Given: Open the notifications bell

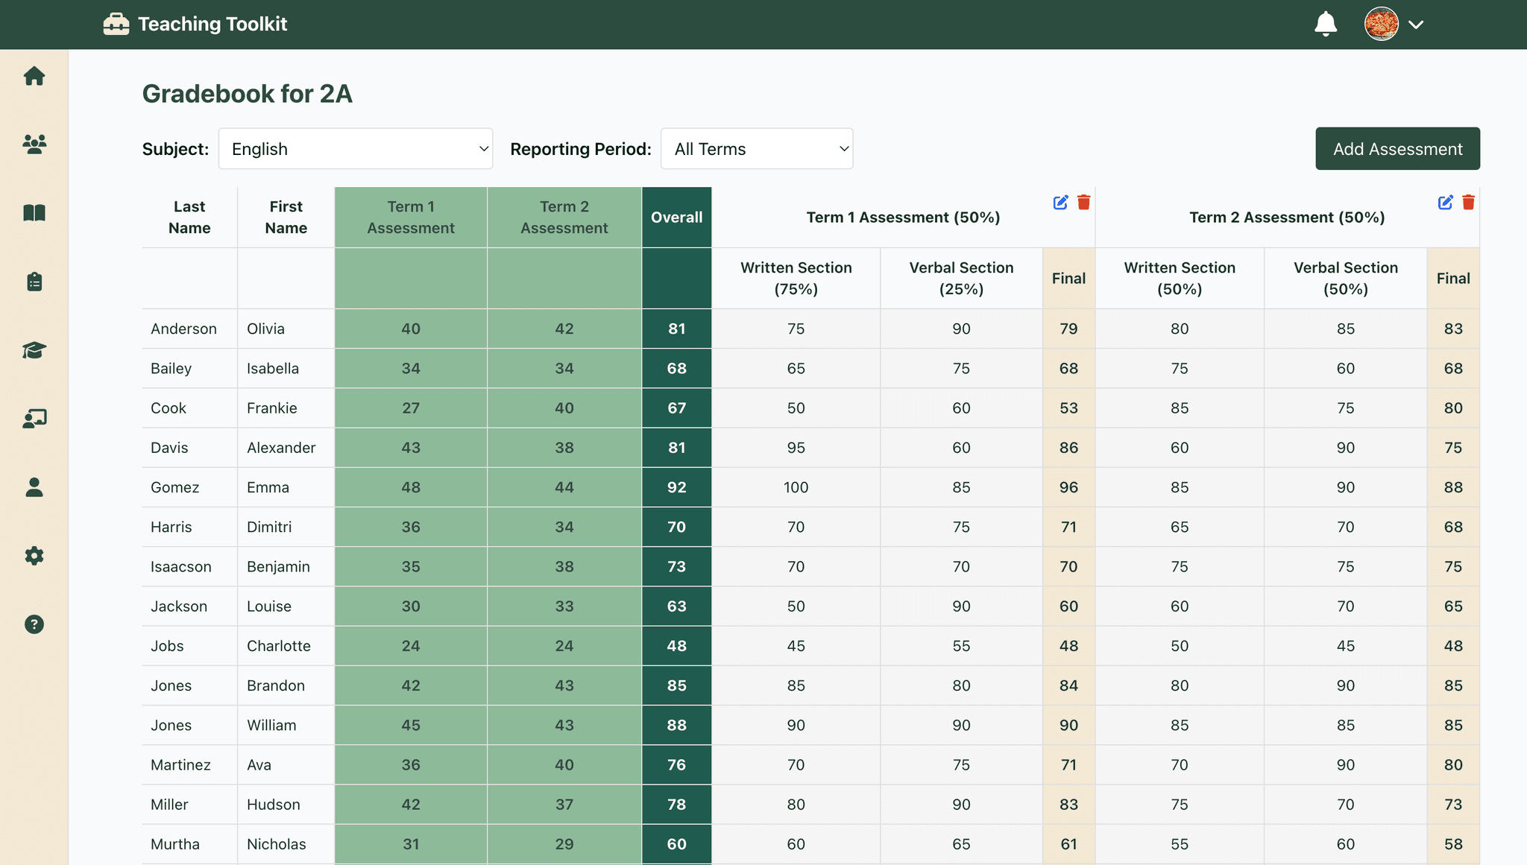Looking at the screenshot, I should [x=1325, y=24].
